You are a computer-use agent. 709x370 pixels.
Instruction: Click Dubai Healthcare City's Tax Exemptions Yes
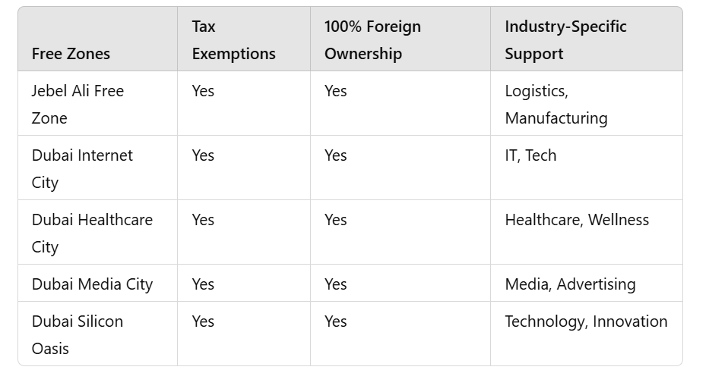pos(203,220)
